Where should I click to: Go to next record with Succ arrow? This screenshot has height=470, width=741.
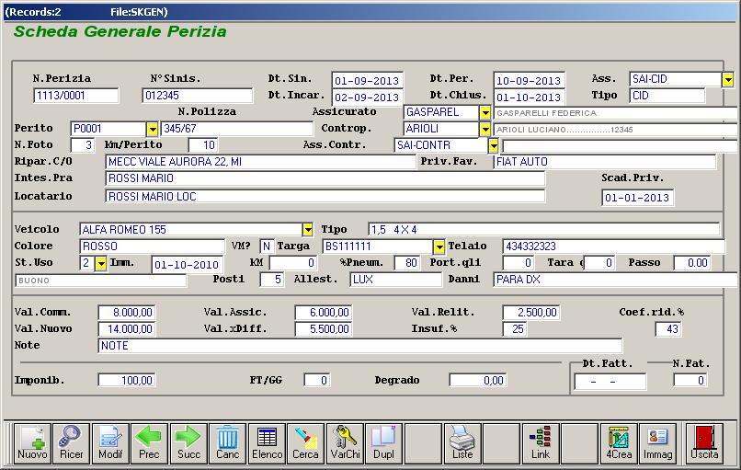(x=188, y=442)
